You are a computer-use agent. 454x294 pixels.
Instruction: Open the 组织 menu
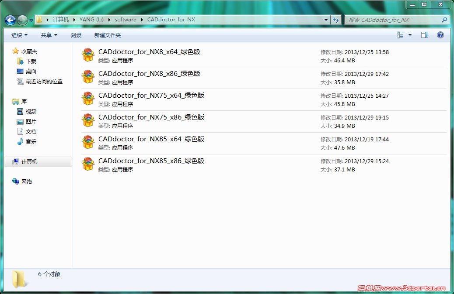coord(19,35)
